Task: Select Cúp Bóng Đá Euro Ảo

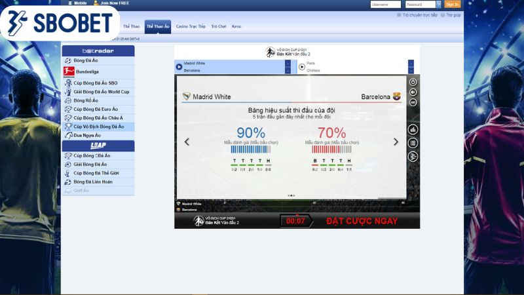Action: coord(98,109)
